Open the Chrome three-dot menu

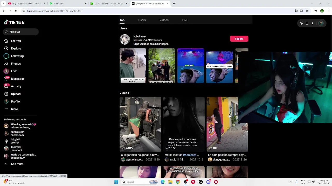328,11
